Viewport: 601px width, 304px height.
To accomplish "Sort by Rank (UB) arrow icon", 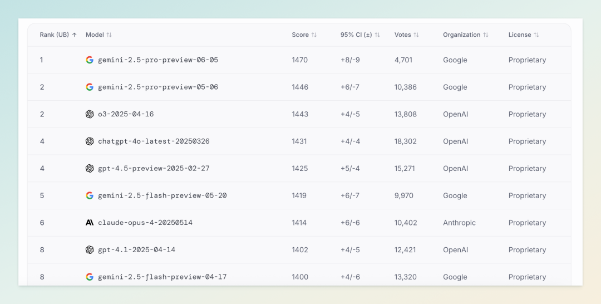I will click(x=75, y=35).
